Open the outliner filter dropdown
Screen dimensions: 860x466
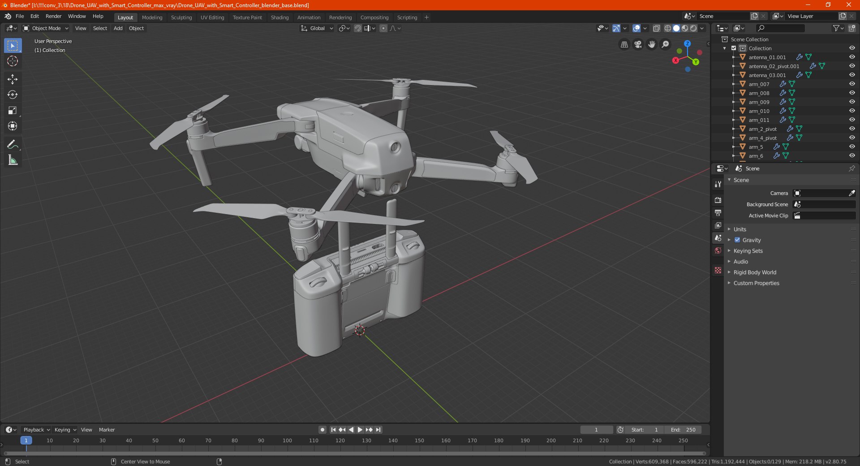click(838, 28)
